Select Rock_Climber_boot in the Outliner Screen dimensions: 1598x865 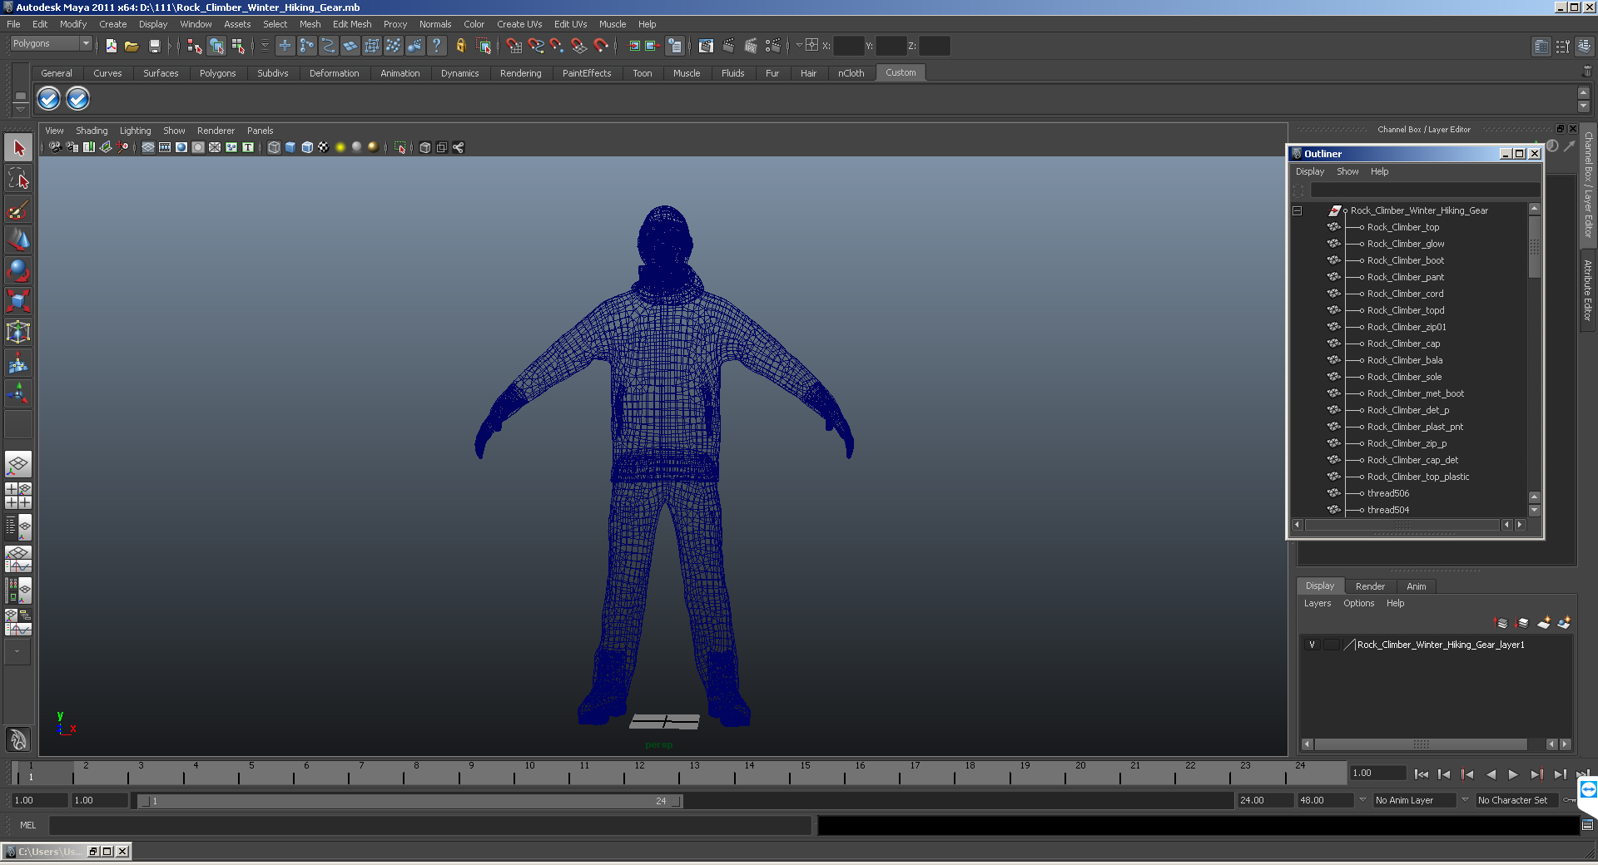[1406, 260]
